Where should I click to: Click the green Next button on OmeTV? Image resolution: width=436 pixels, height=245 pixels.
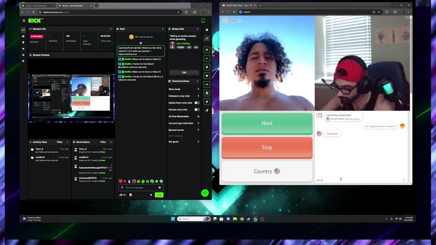[x=267, y=124]
